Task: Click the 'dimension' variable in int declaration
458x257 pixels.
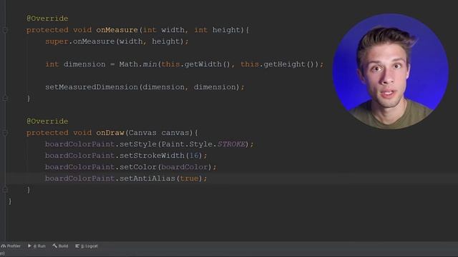Action: [x=84, y=64]
